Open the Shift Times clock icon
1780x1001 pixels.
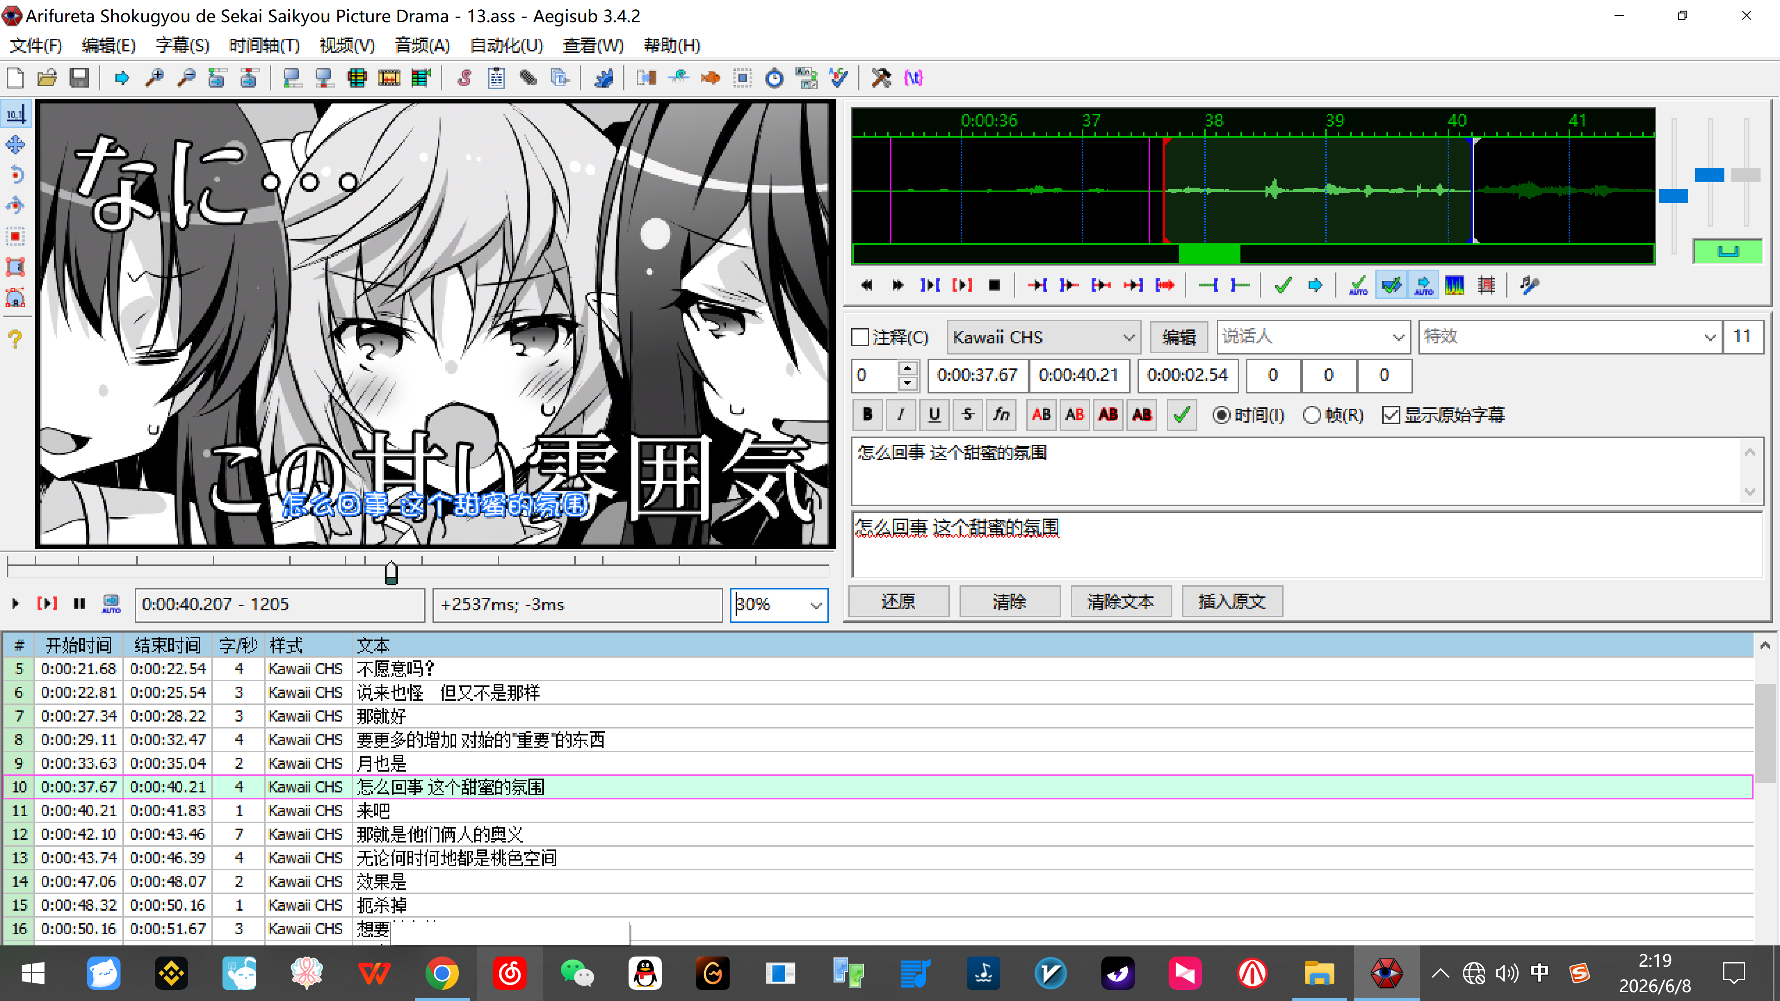click(x=775, y=78)
